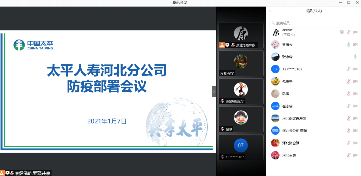Close the 腾讯会议 window
The height and width of the screenshot is (176, 361).
point(357,3)
